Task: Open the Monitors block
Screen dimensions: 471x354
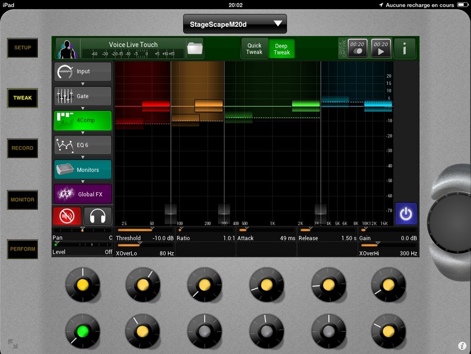Action: pos(83,170)
